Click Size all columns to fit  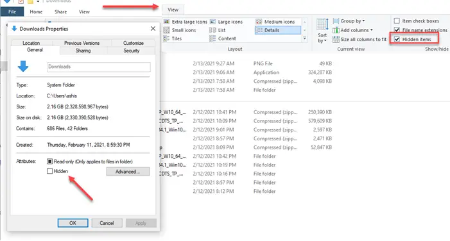[x=359, y=39]
